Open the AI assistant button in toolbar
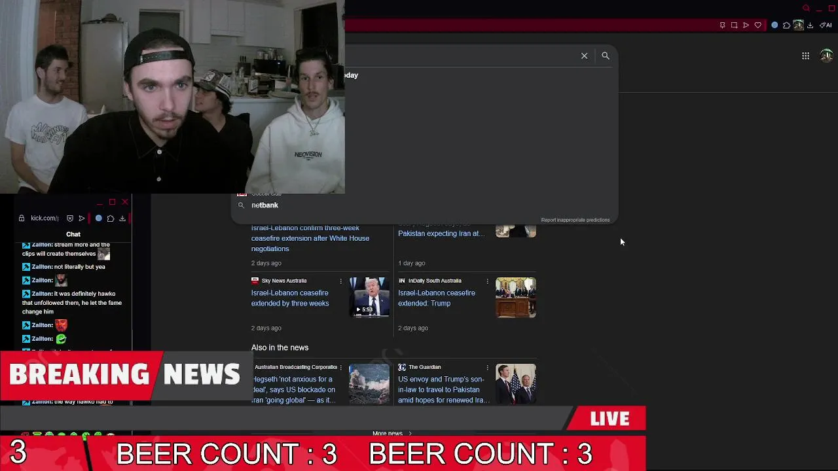The image size is (838, 471). 826,26
